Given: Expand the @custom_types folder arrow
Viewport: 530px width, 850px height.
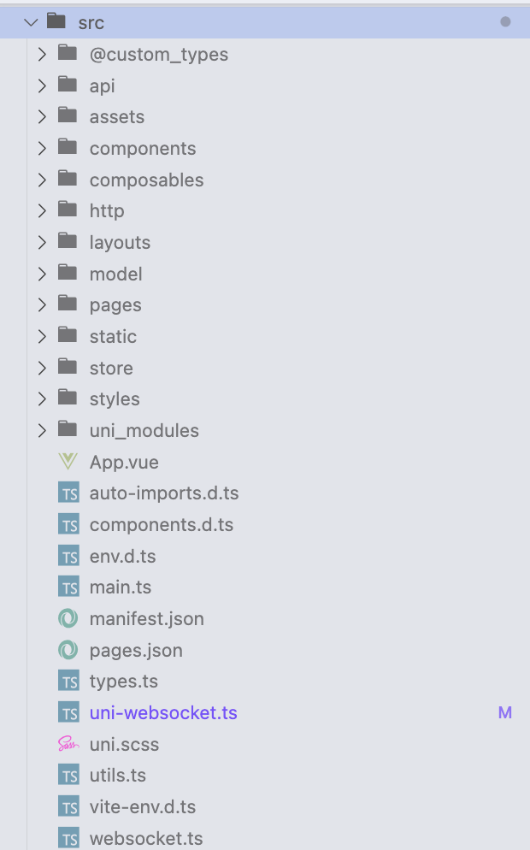Looking at the screenshot, I should (42, 55).
